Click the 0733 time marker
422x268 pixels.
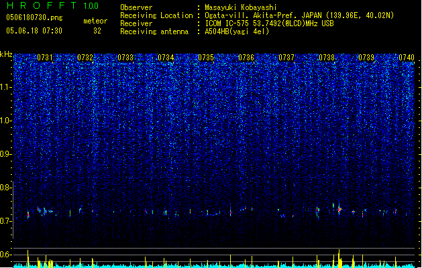click(x=125, y=58)
